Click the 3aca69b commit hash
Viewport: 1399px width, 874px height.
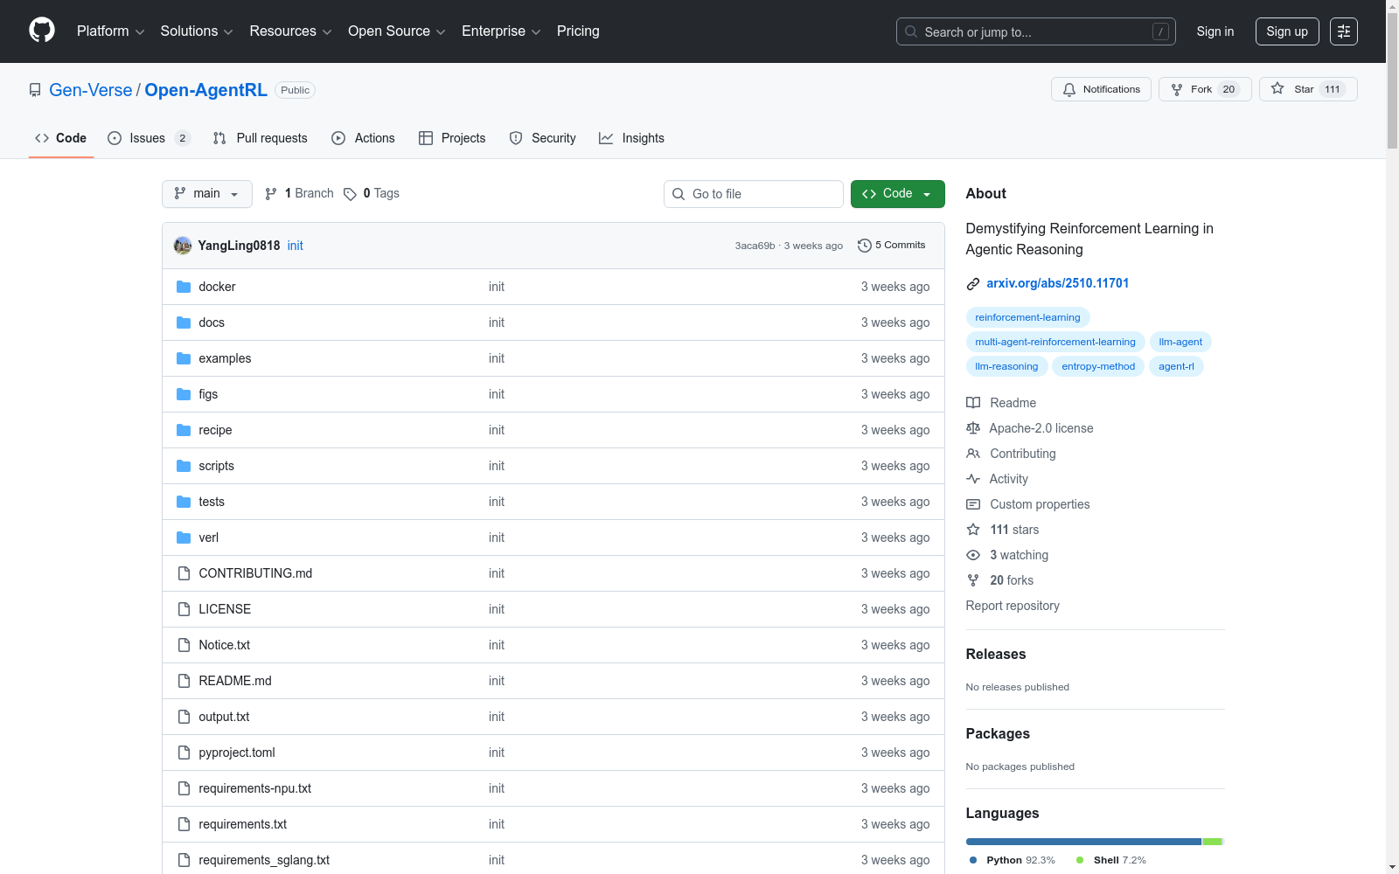[x=755, y=246]
